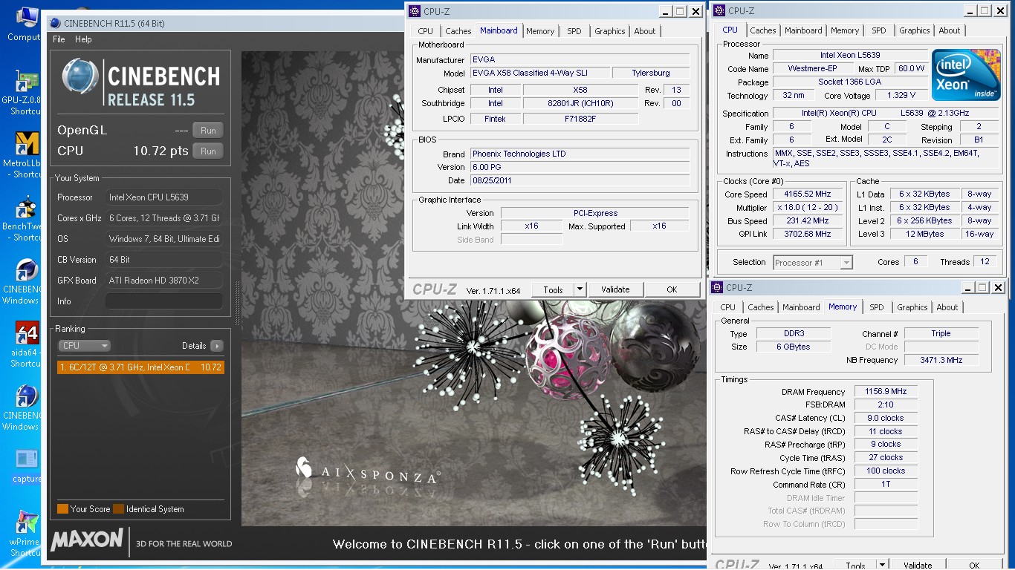Screen dimensions: 1015x570
Task: Open Mainboard tab in top-right CPU-Z window
Action: 804,30
